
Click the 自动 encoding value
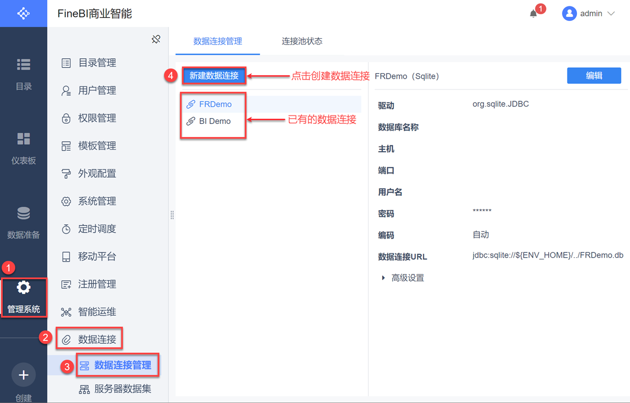(481, 235)
